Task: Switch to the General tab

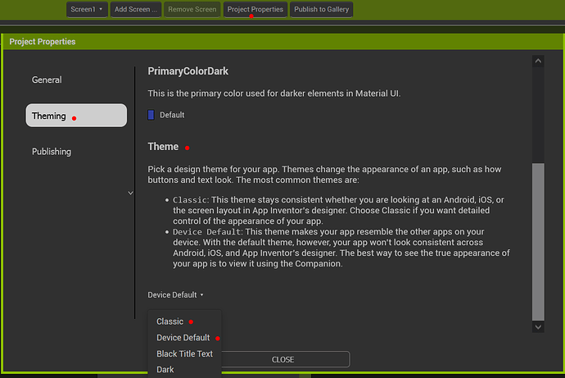Action: (47, 80)
